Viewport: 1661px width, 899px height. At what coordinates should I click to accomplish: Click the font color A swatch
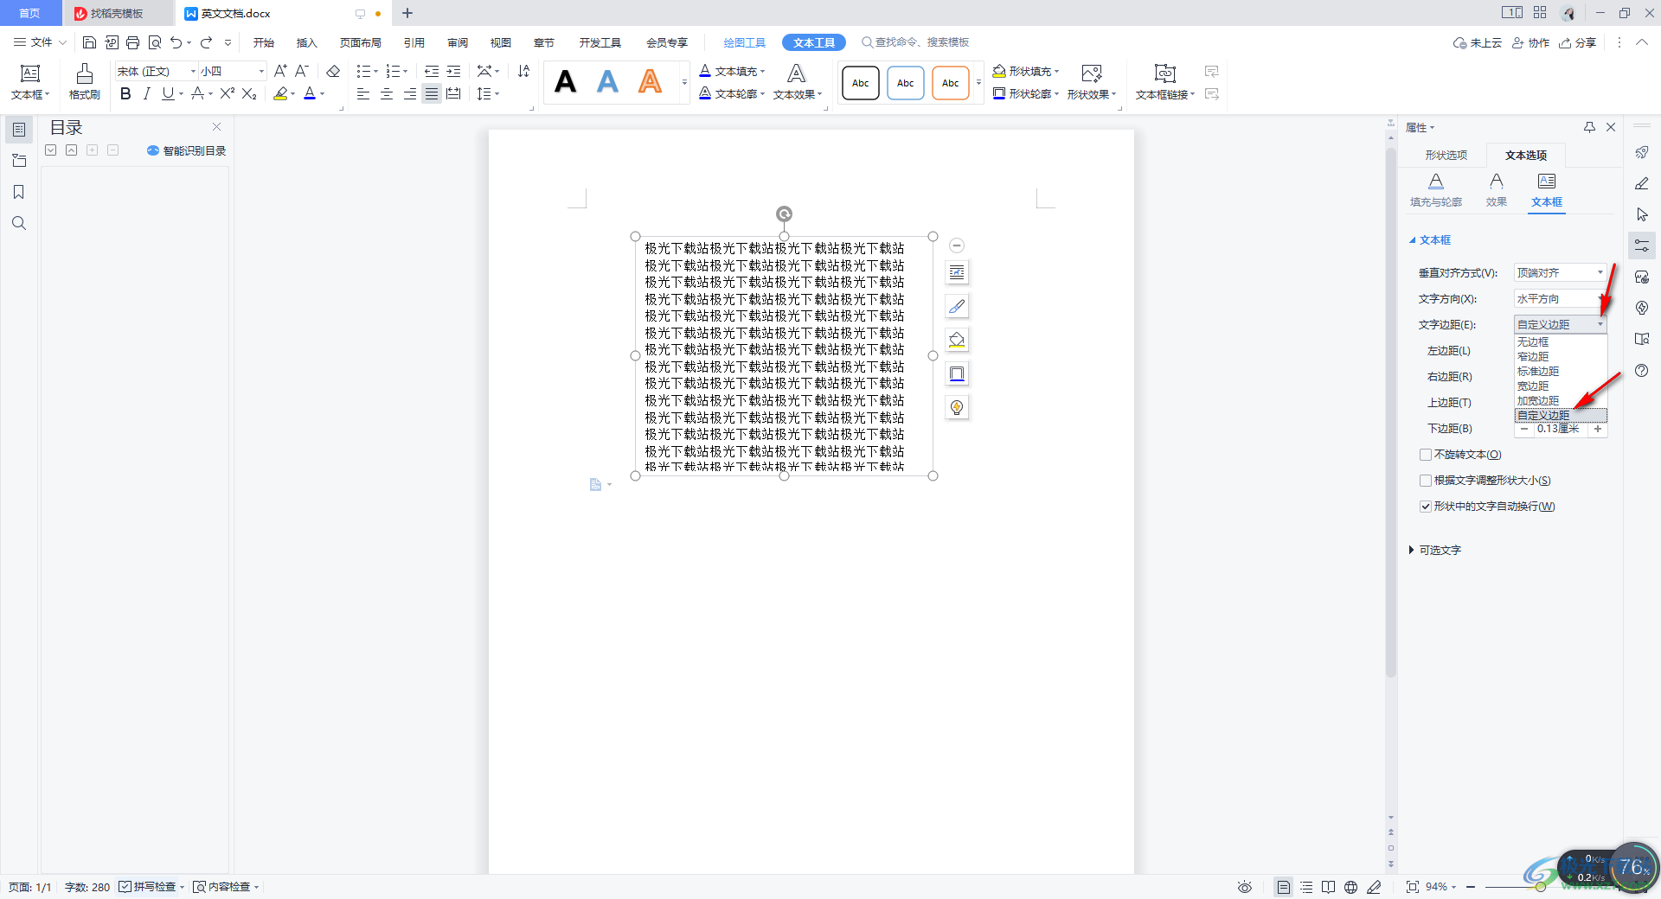point(310,93)
